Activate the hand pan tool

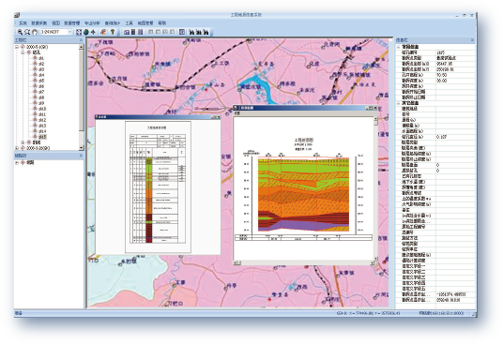click(x=35, y=32)
